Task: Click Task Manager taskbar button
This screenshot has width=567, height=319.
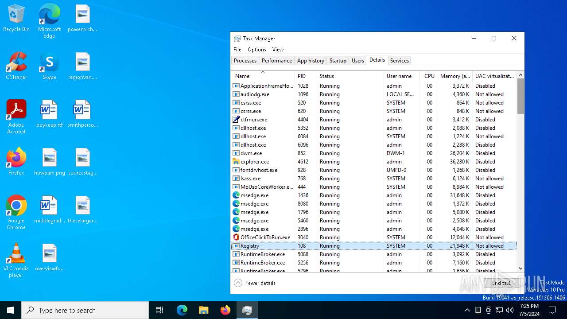Action: (247, 310)
